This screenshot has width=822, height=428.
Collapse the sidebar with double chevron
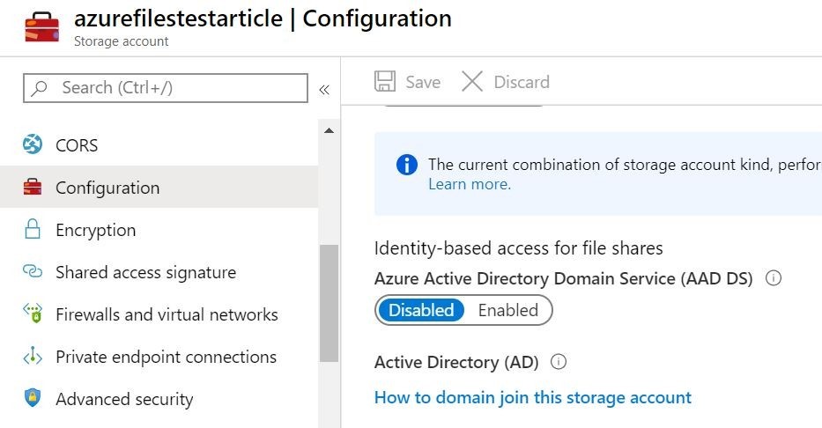324,90
